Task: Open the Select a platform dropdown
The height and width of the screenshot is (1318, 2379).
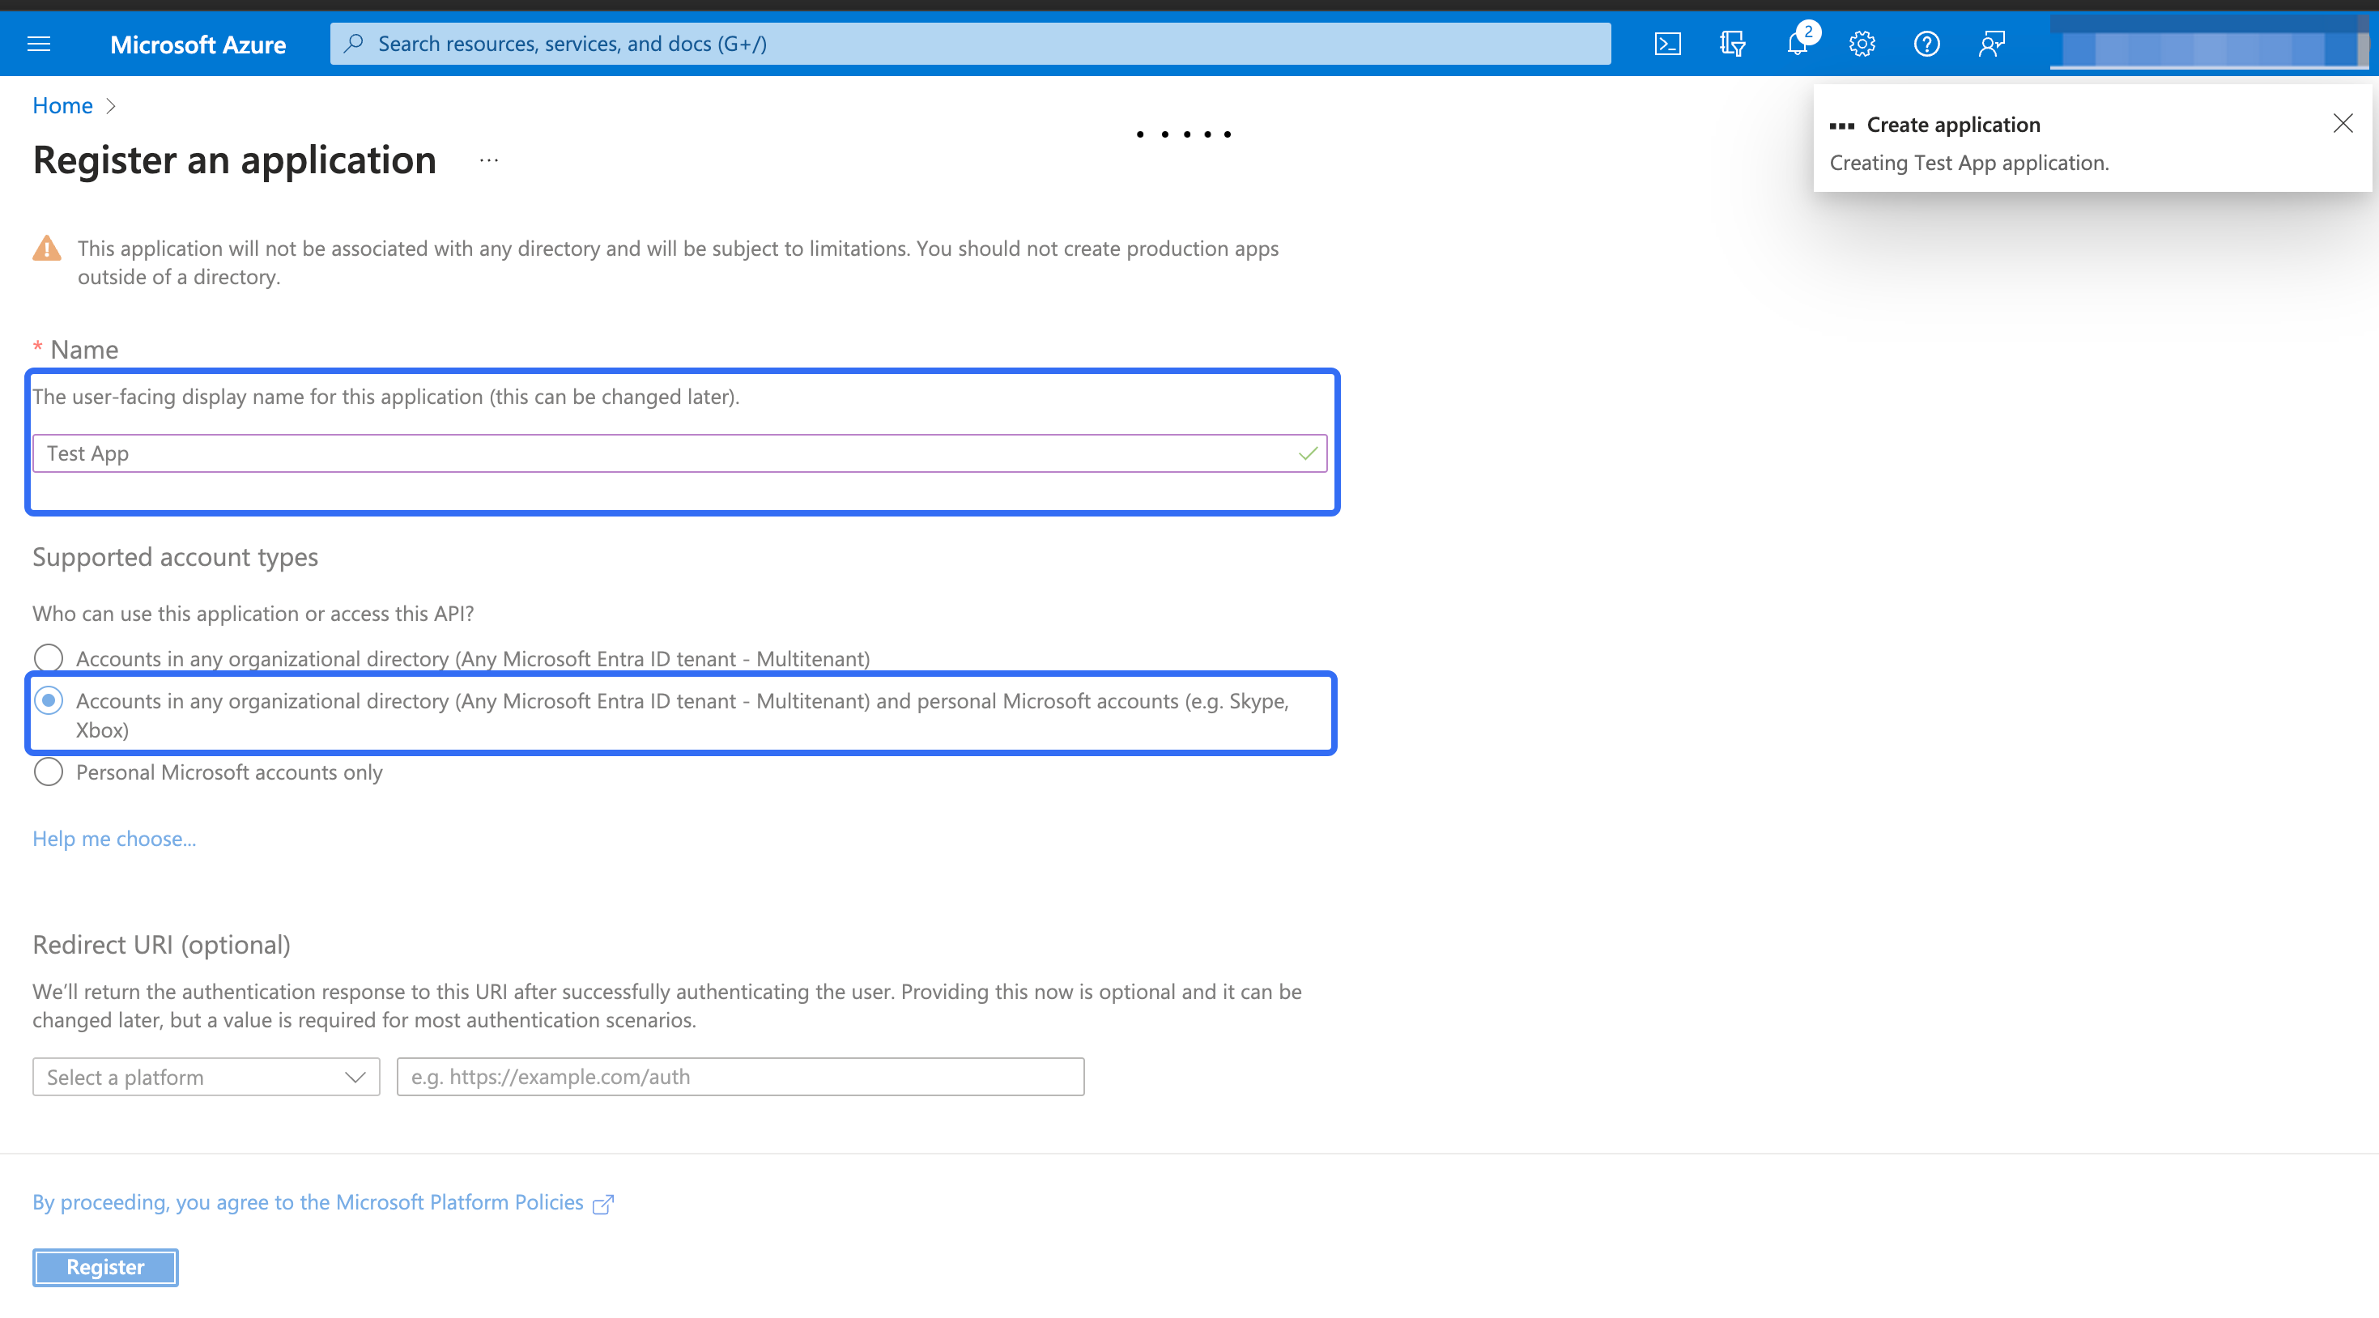Action: pos(206,1077)
